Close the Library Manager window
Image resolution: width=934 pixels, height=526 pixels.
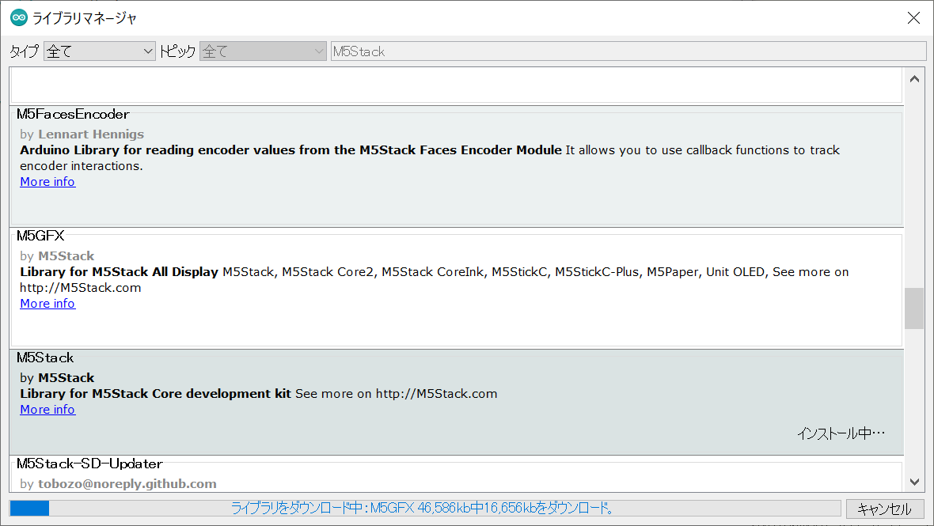point(913,18)
